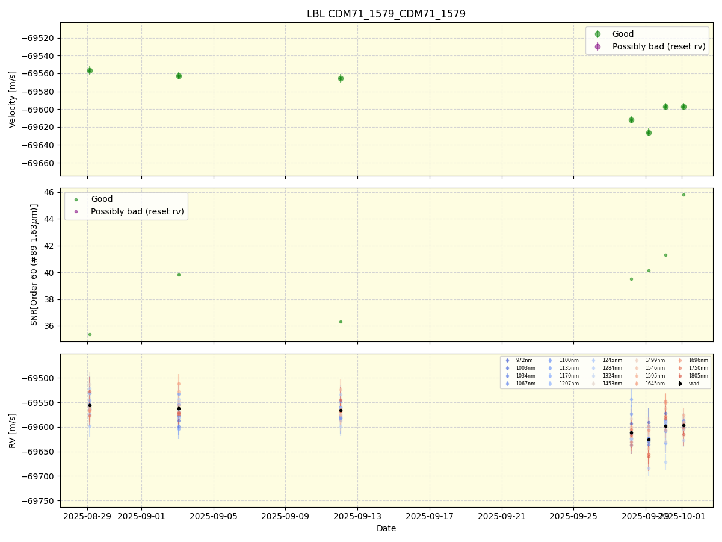The height and width of the screenshot is (542, 722).
Task: Click the plot title "LBL CDM71_1579_CDM71_1579"
Action: (386, 14)
